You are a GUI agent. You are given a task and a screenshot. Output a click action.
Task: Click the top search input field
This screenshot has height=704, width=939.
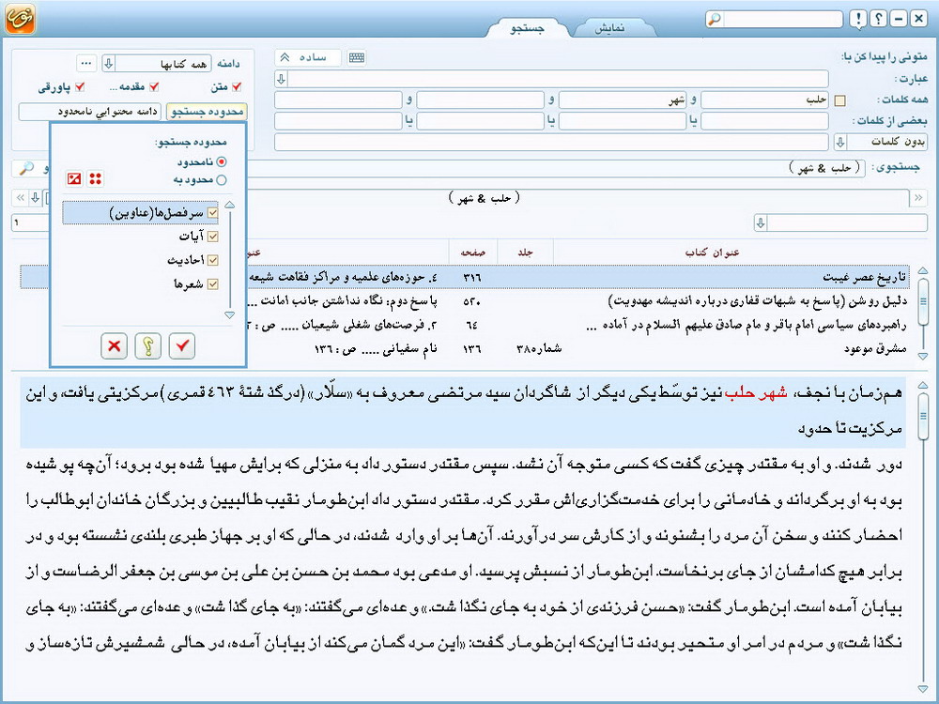pyautogui.click(x=782, y=19)
